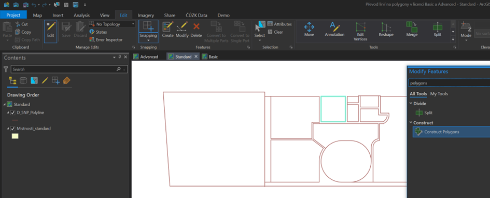Toggle the Edit pencil button
The width and height of the screenshot is (490, 198).
tap(51, 31)
